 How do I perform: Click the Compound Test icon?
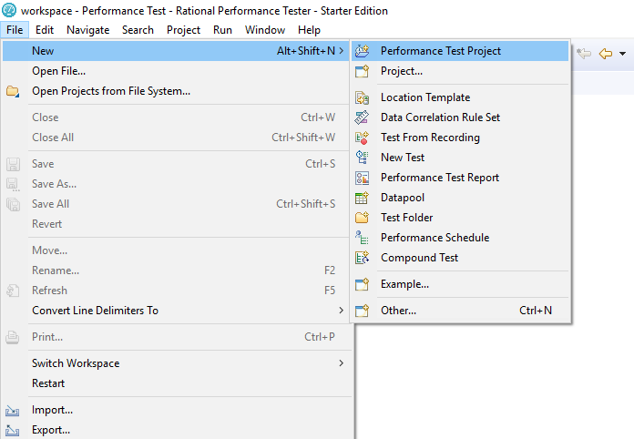362,258
